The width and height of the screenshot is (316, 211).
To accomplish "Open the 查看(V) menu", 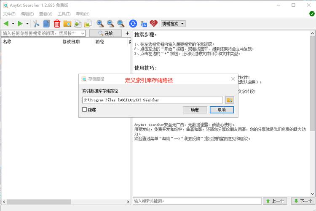I will click(x=46, y=14).
